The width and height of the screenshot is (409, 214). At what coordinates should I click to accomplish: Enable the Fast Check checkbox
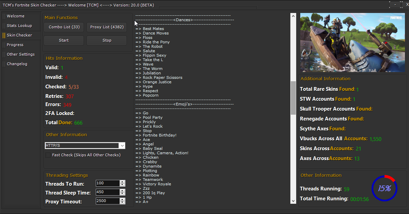pyautogui.click(x=48, y=155)
